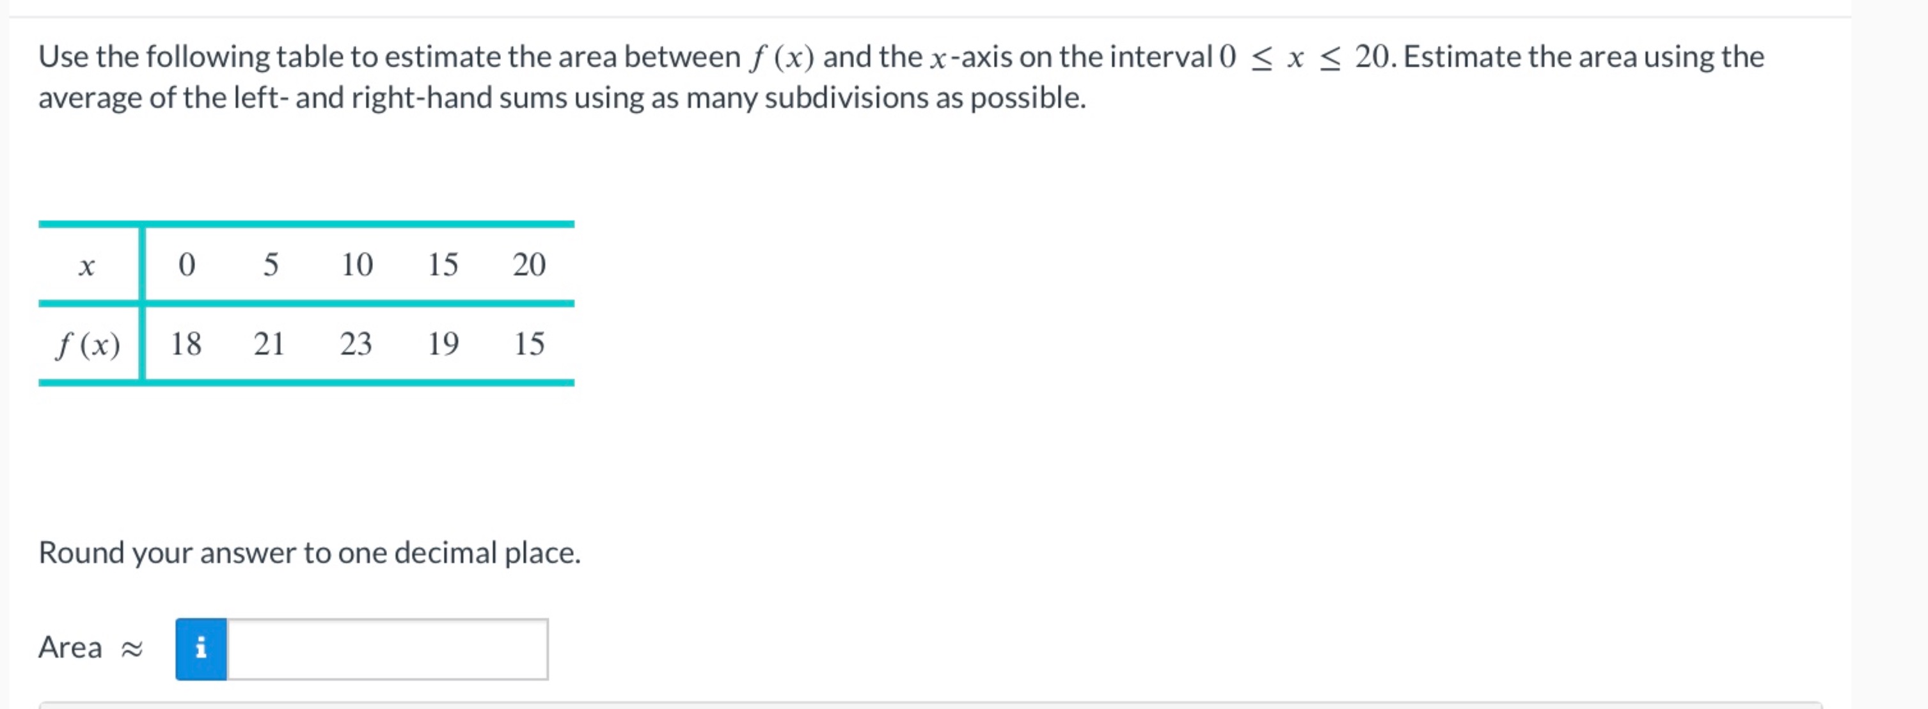Image resolution: width=1928 pixels, height=709 pixels.
Task: Click the blue info icon beside the answer box
Action: [201, 649]
